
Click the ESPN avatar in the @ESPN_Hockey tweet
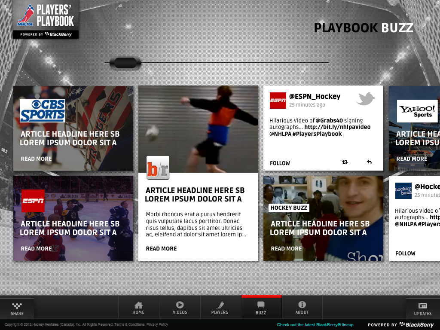278,101
